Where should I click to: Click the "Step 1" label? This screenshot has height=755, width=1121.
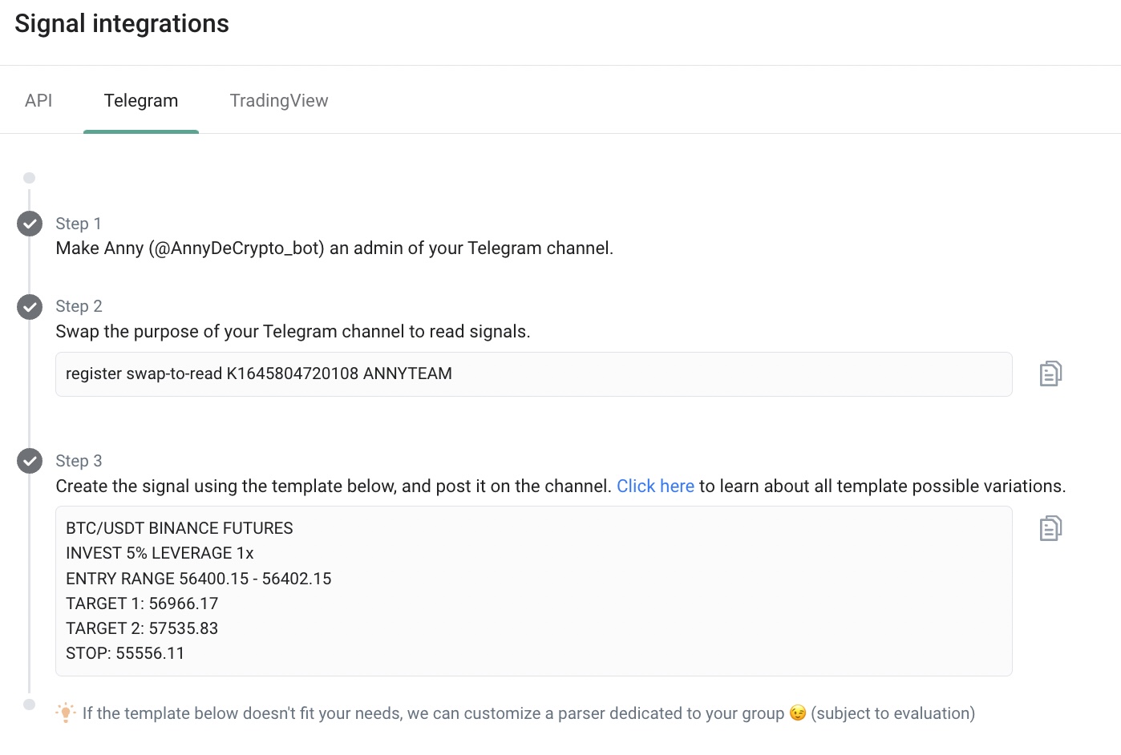click(79, 224)
